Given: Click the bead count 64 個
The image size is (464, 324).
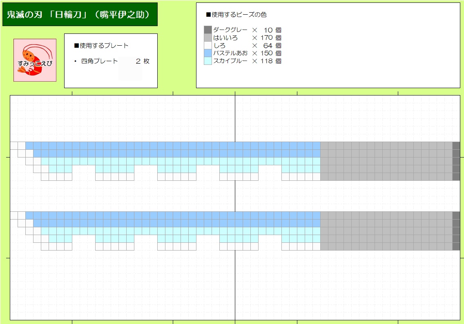Looking at the screenshot, I should click(272, 46).
